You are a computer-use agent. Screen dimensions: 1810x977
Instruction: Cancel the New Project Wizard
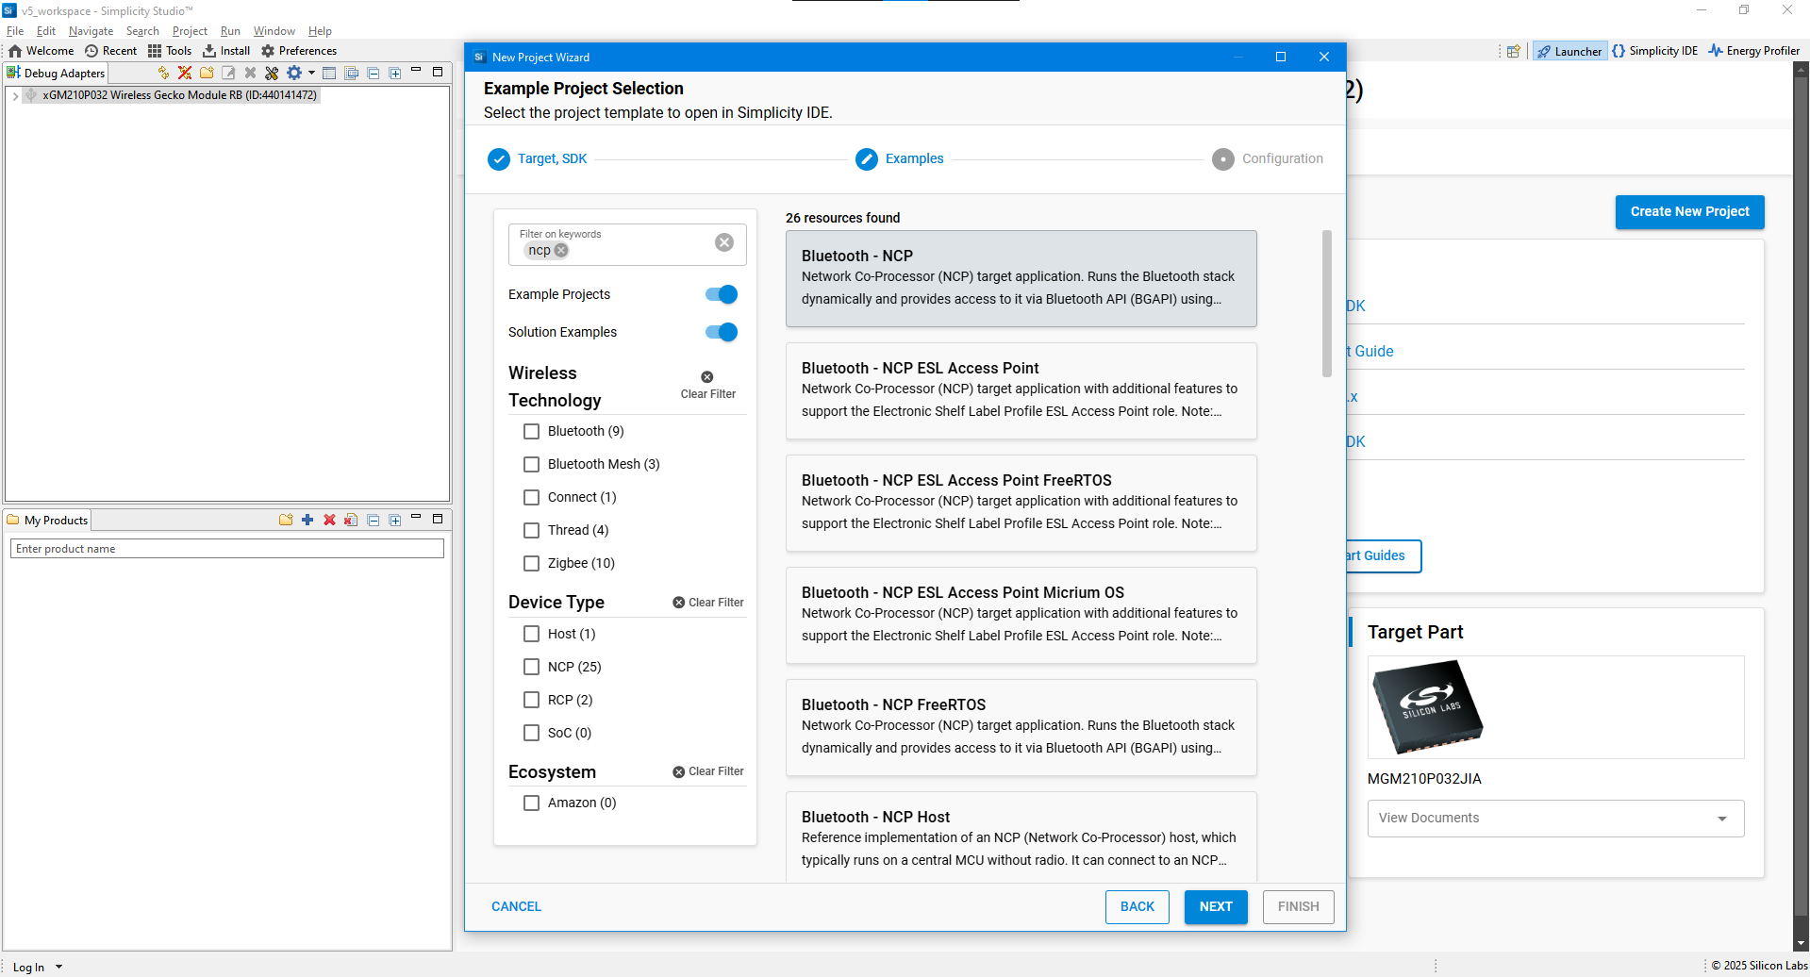pos(516,906)
